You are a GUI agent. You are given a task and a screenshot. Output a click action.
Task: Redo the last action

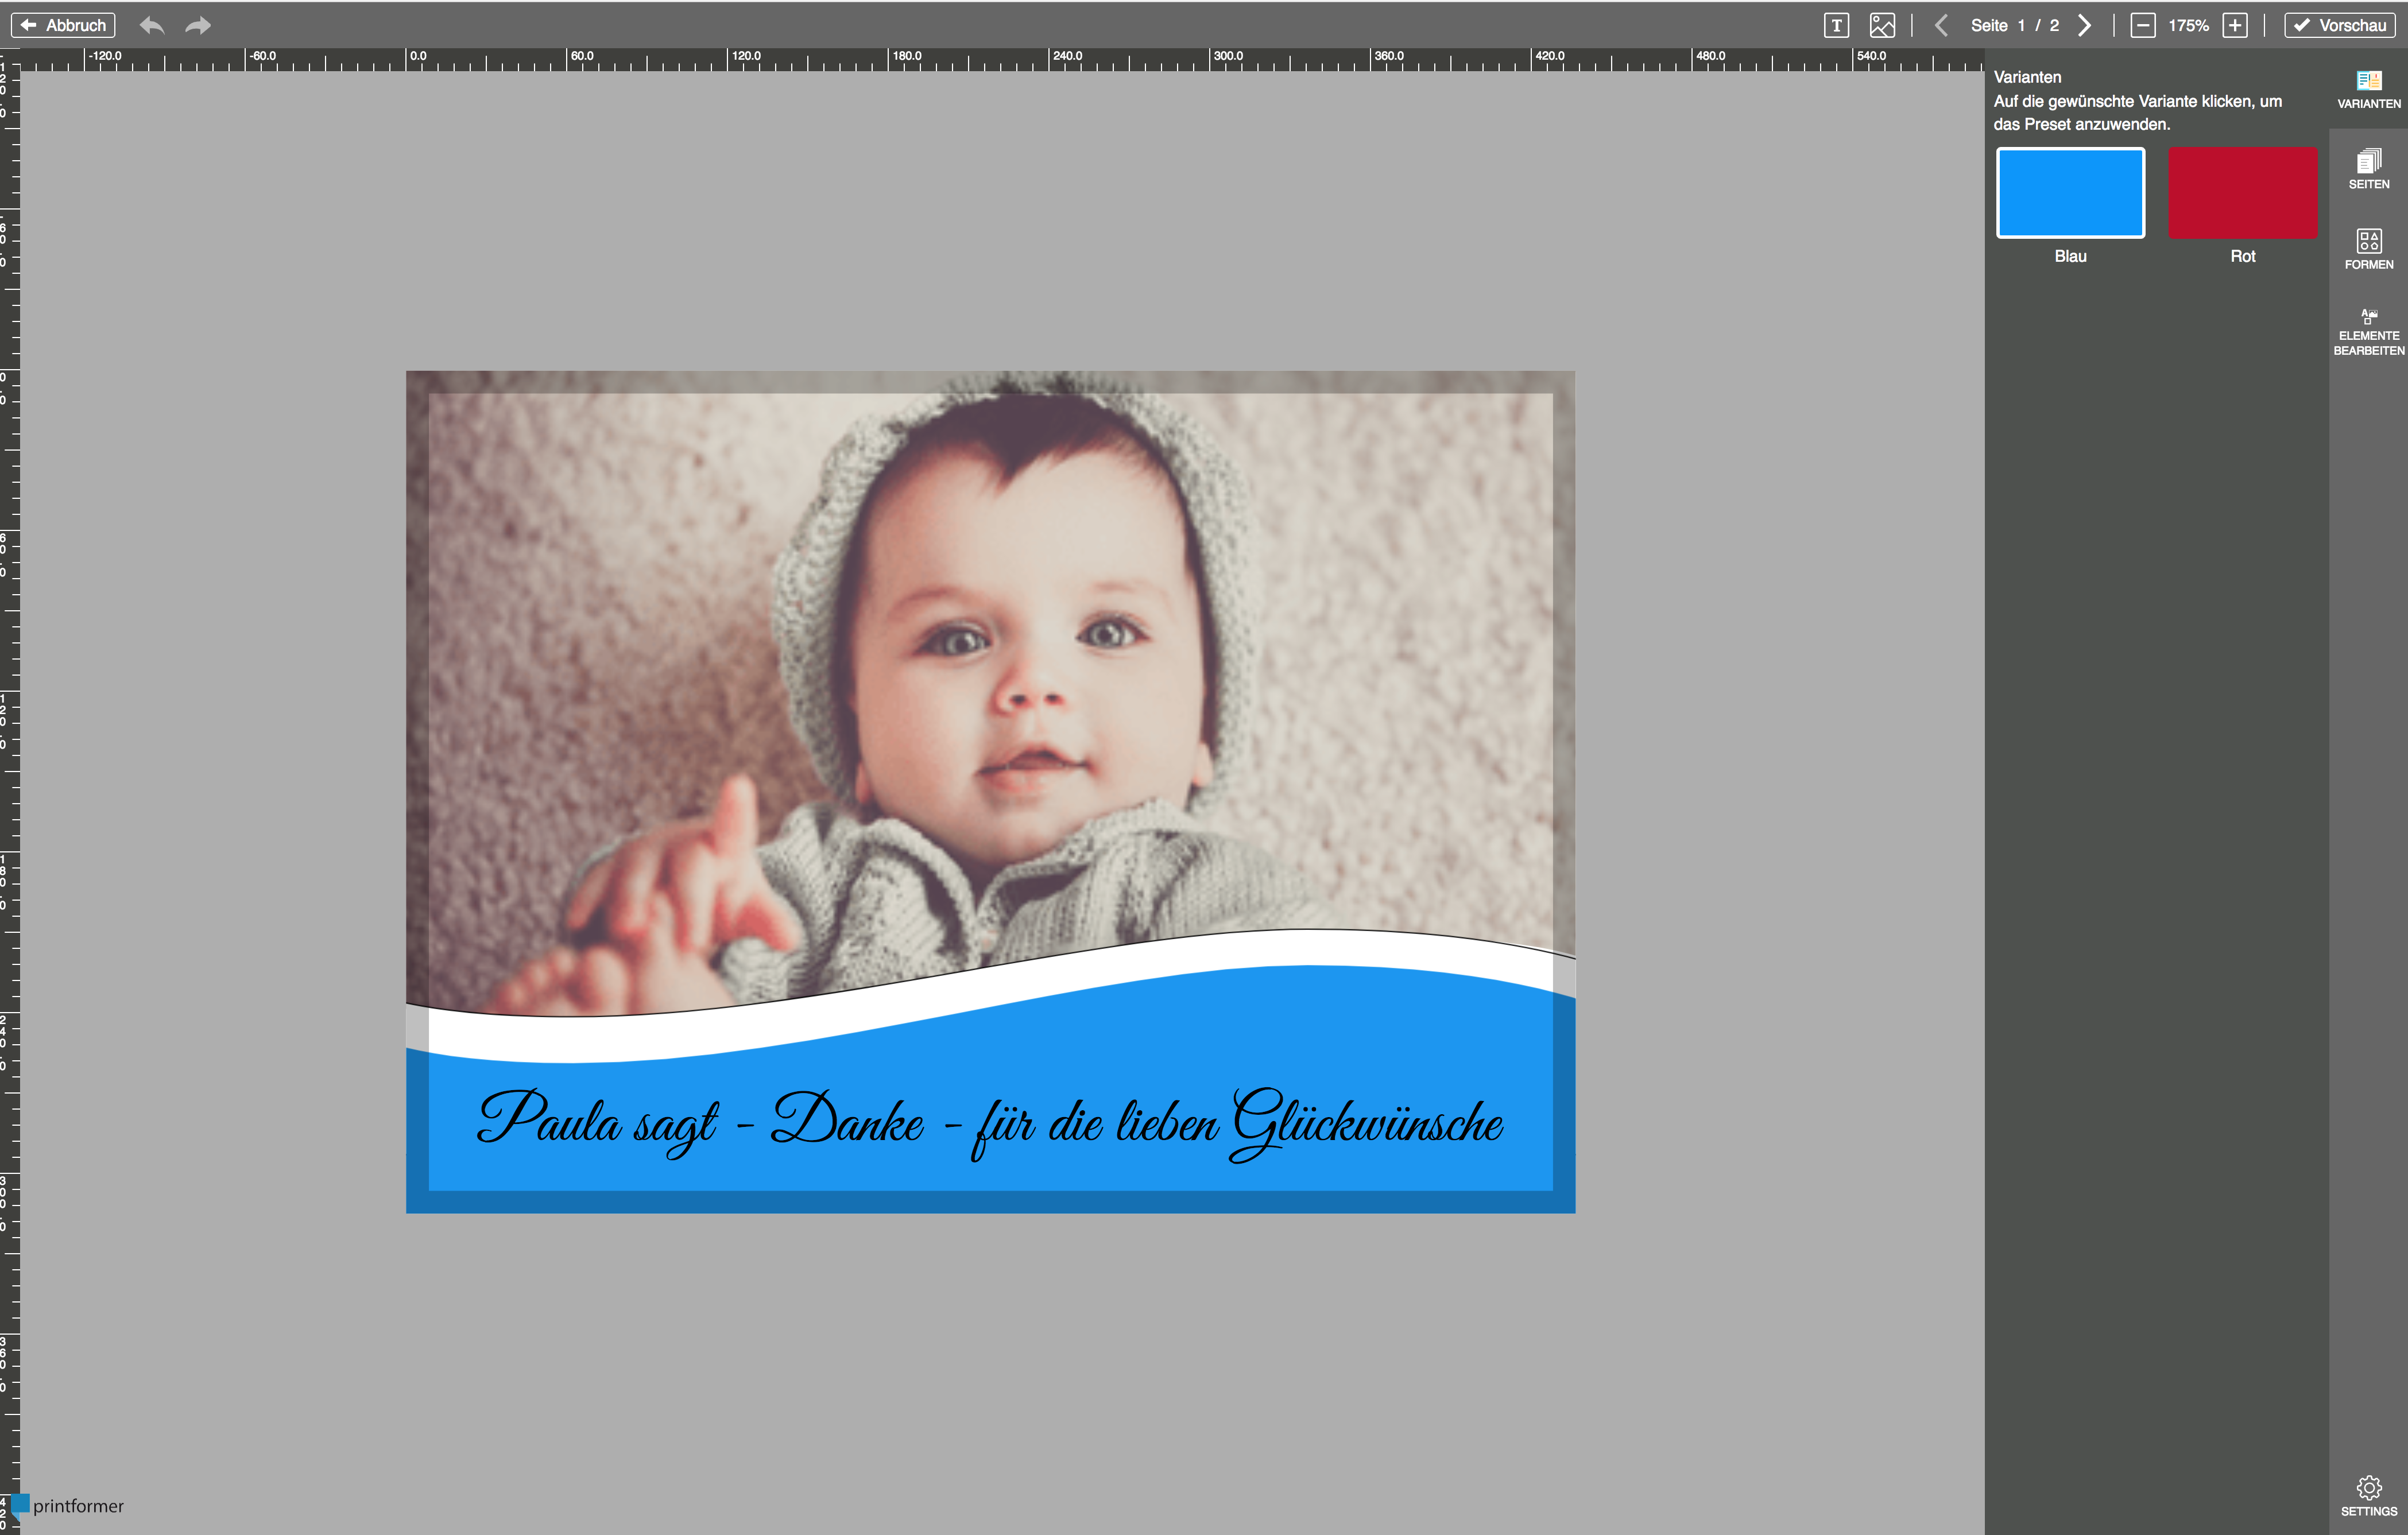[x=198, y=25]
